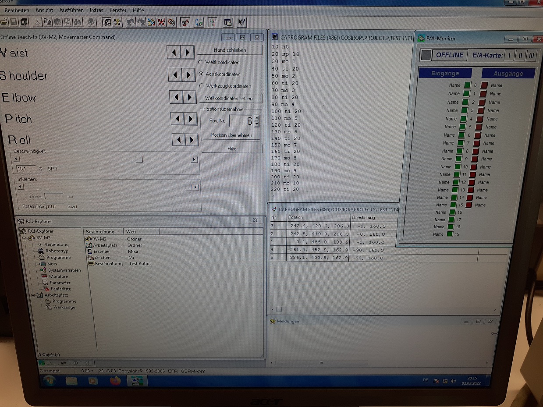Increase Pos.-Nr. with the up arrow
543x407 pixels.
point(257,118)
